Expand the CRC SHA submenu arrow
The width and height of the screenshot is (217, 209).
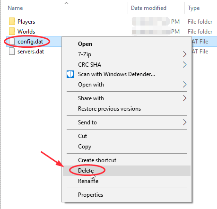pos(184,65)
